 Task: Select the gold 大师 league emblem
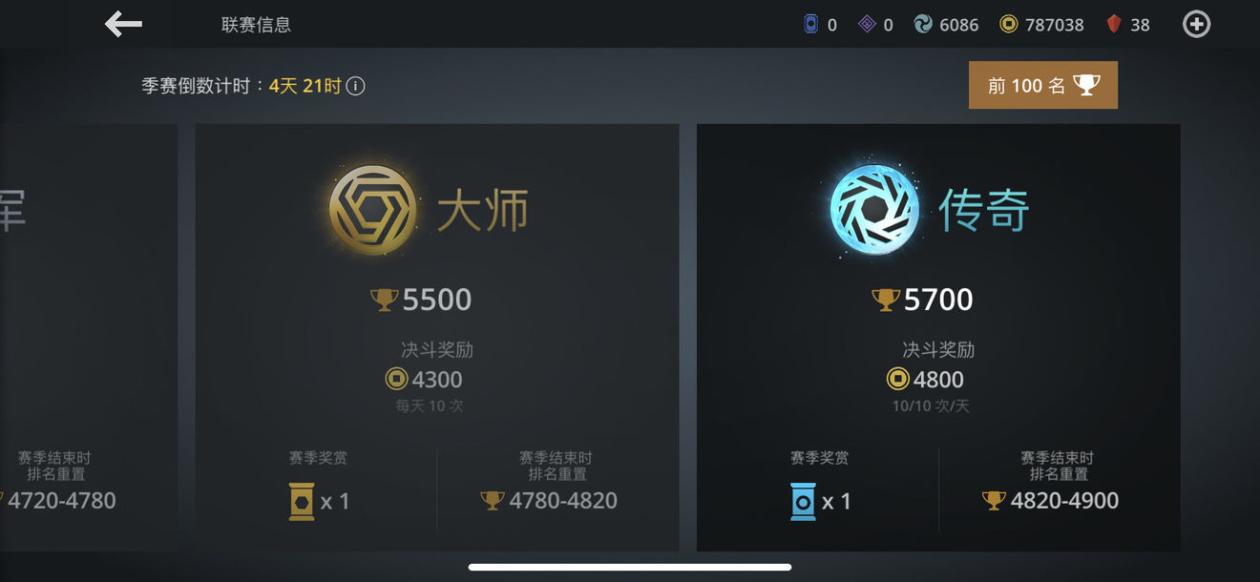point(373,210)
